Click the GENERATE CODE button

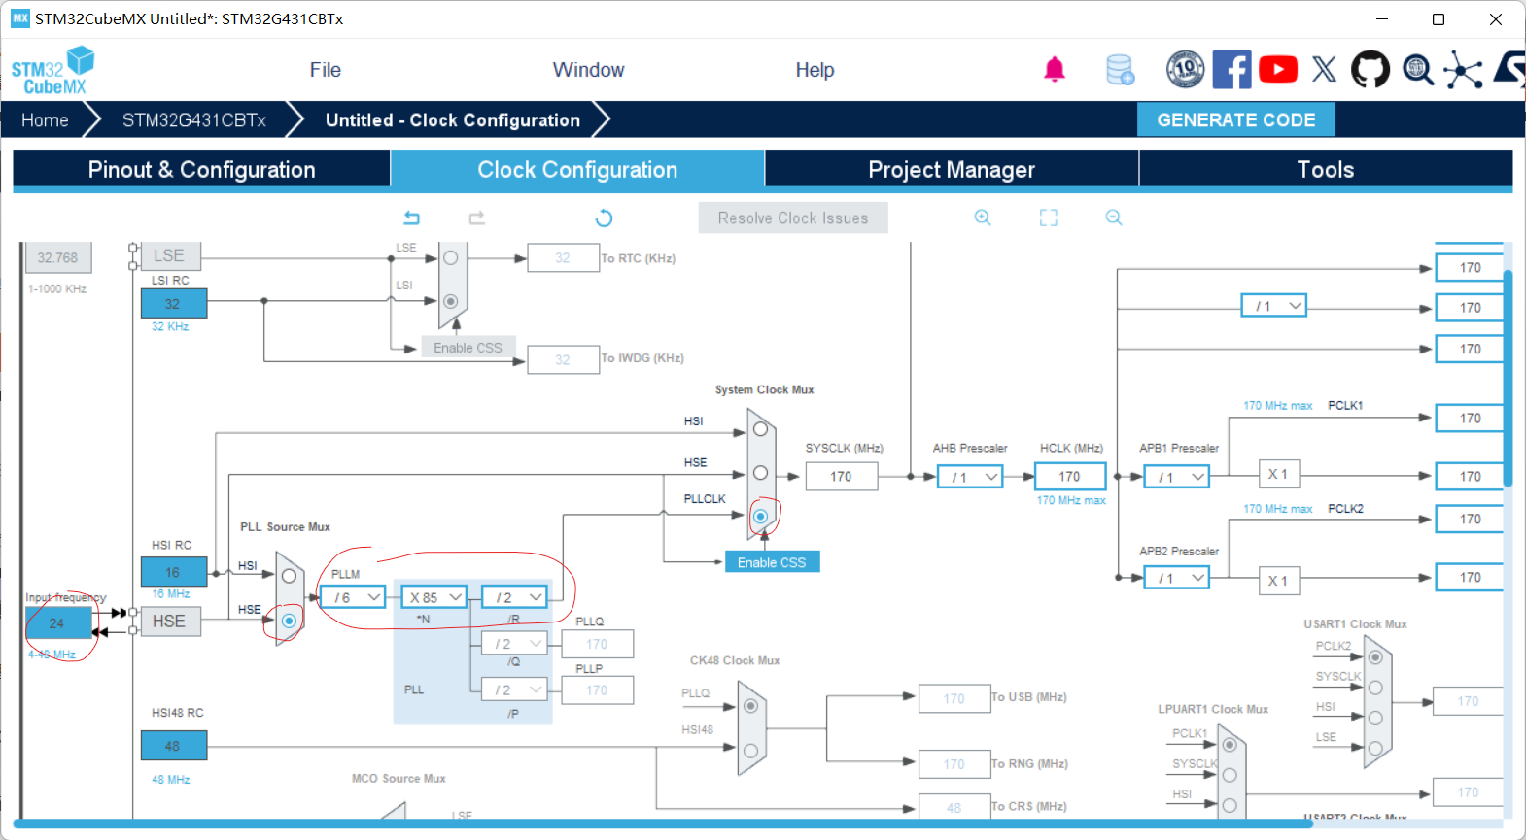coord(1235,120)
